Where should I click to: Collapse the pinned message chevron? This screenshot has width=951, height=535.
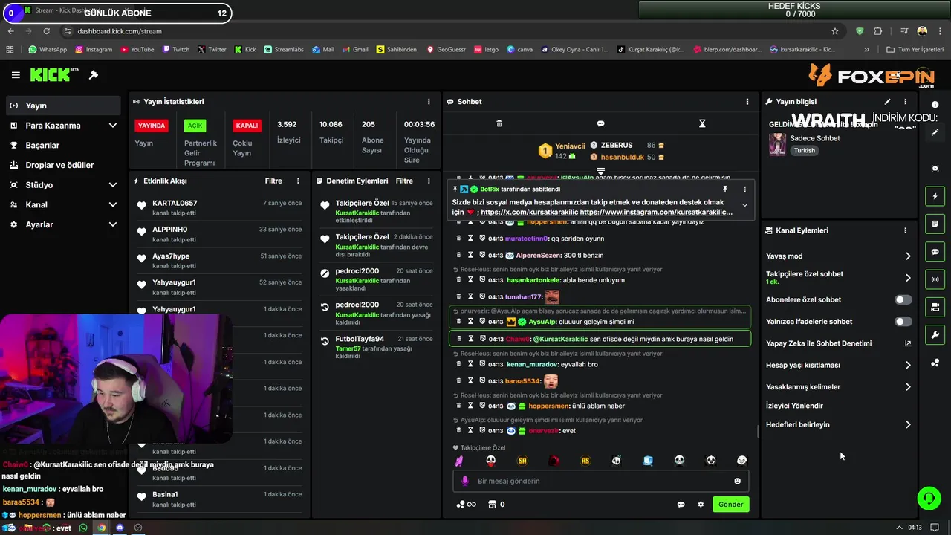click(744, 205)
